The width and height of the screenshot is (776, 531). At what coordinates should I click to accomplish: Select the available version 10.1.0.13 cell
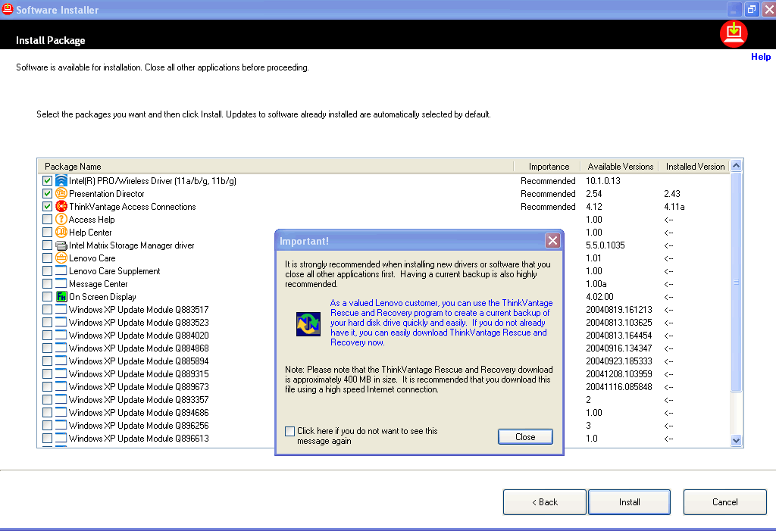[602, 180]
